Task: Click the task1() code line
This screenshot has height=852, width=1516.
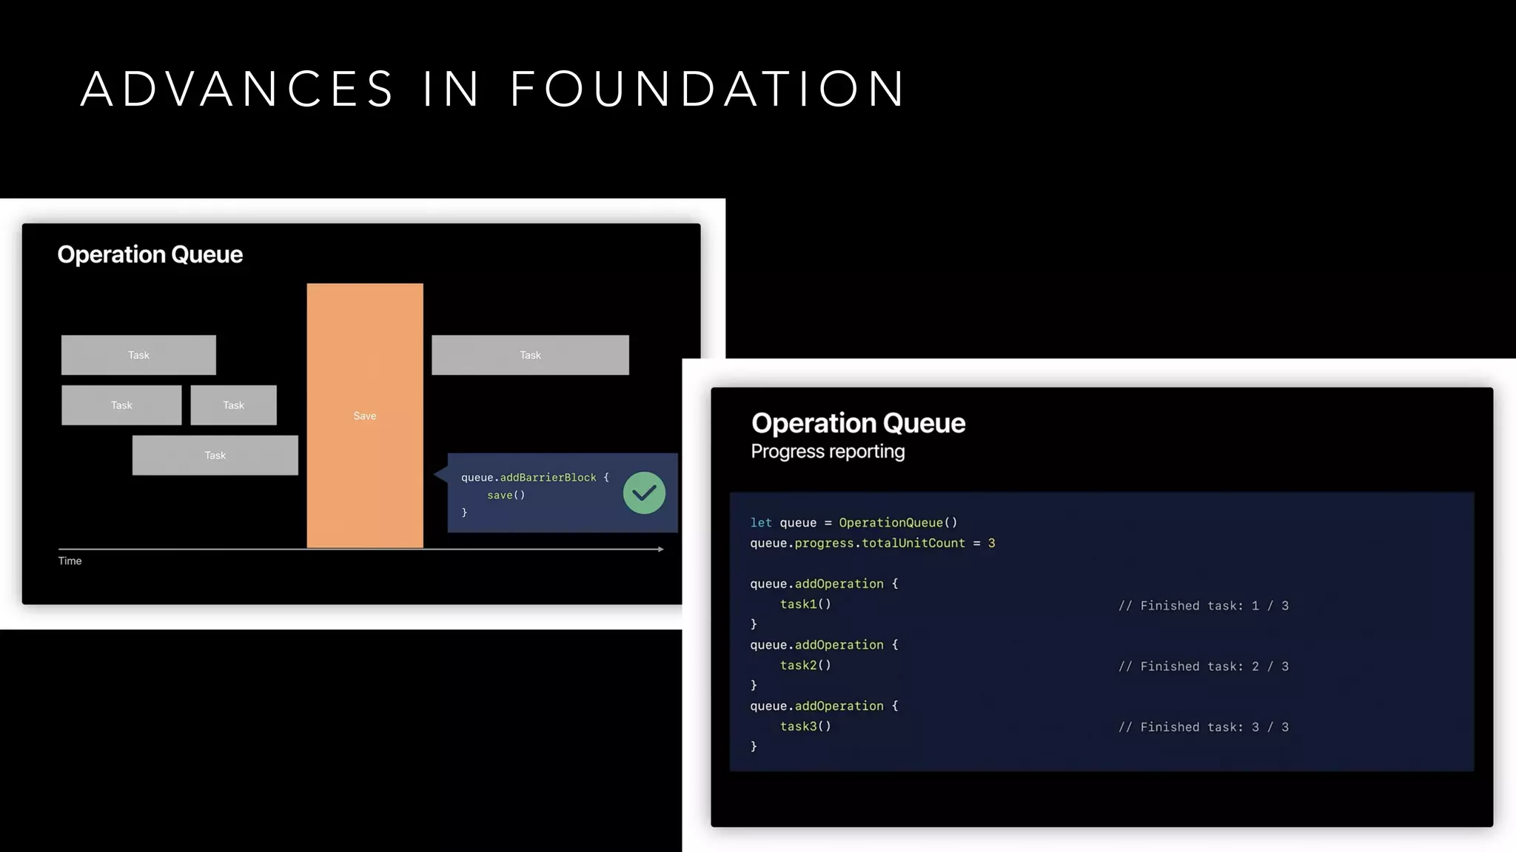Action: click(805, 604)
